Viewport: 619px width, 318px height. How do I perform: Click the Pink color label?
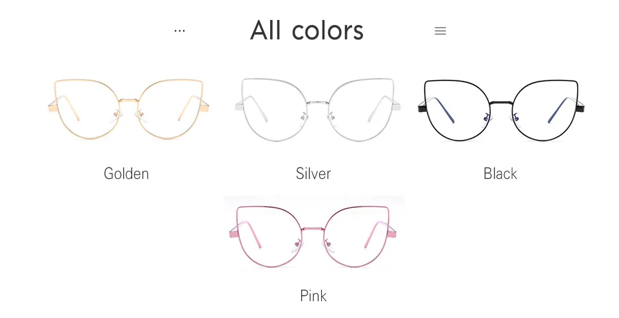coord(313,296)
